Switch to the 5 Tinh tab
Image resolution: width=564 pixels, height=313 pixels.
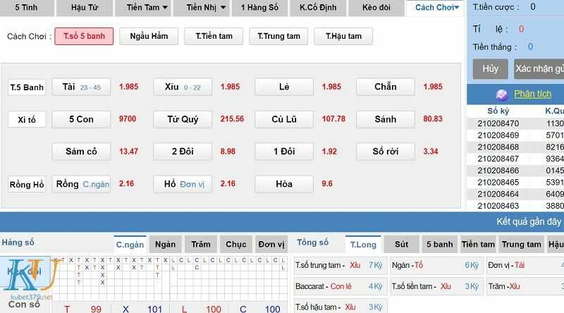tap(26, 8)
